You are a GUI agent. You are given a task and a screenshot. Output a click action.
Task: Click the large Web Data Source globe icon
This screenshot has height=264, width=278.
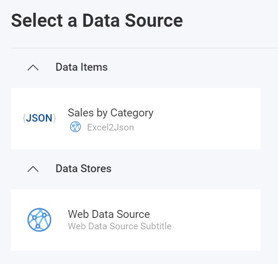39,220
